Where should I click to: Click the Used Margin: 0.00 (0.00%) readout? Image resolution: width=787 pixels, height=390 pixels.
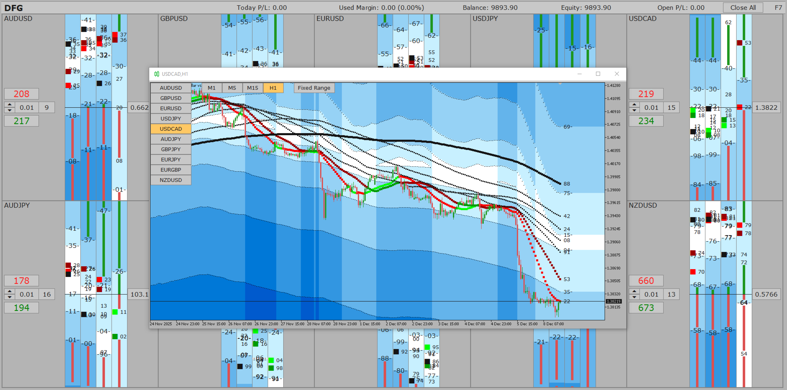coord(382,7)
